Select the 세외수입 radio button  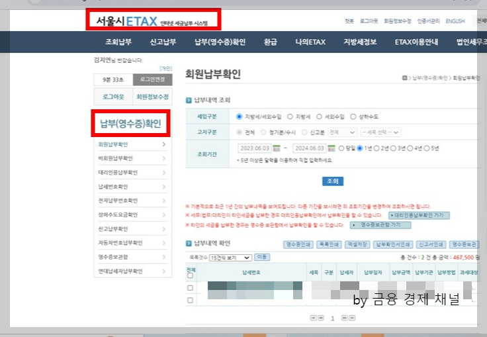click(319, 117)
